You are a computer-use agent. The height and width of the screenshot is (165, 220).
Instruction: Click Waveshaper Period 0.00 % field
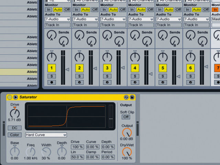[108, 157]
